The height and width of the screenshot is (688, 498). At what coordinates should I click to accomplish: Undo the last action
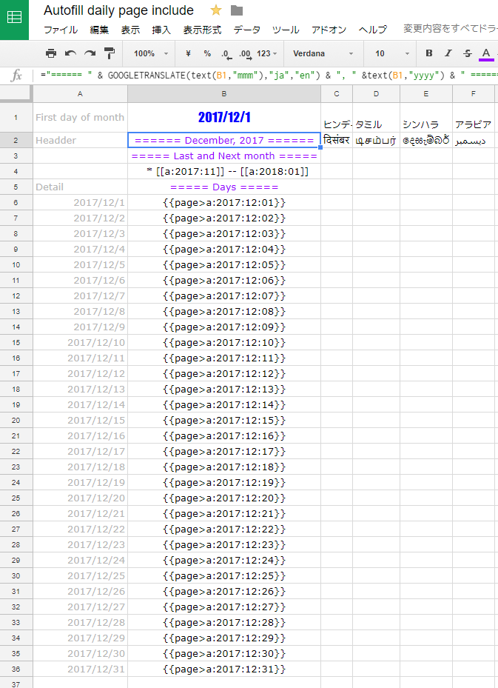pyautogui.click(x=70, y=53)
